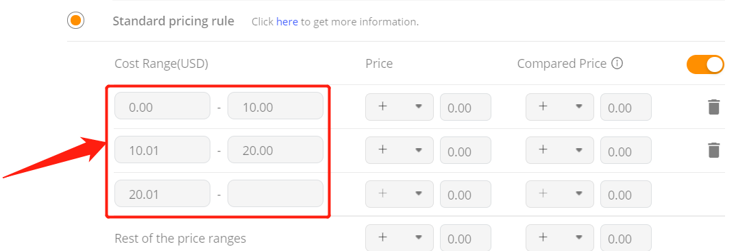736x251 pixels.
Task: Delete the 10.01 - 20.00 cost range row
Action: (713, 150)
